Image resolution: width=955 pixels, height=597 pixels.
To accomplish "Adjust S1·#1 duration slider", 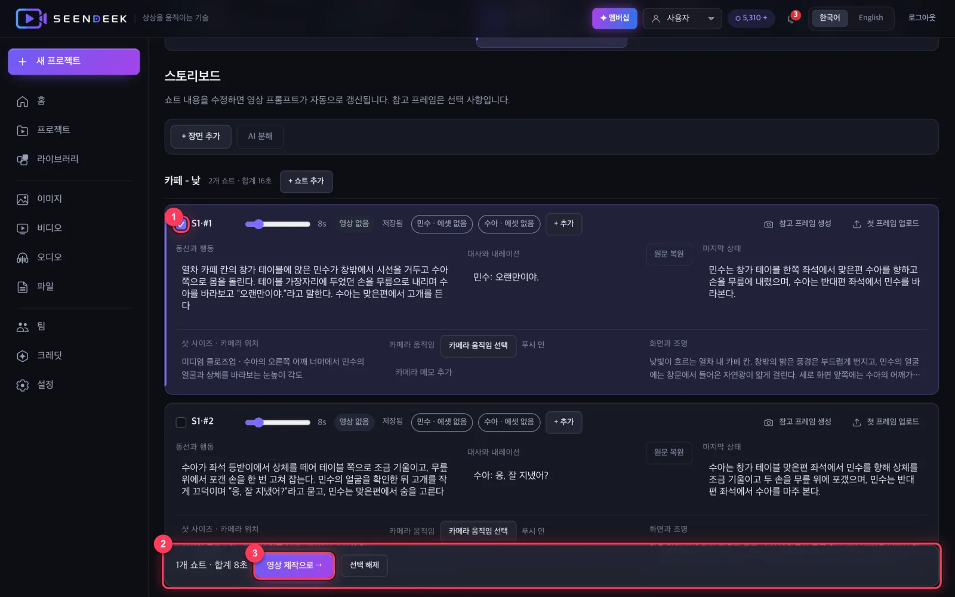I will point(278,224).
